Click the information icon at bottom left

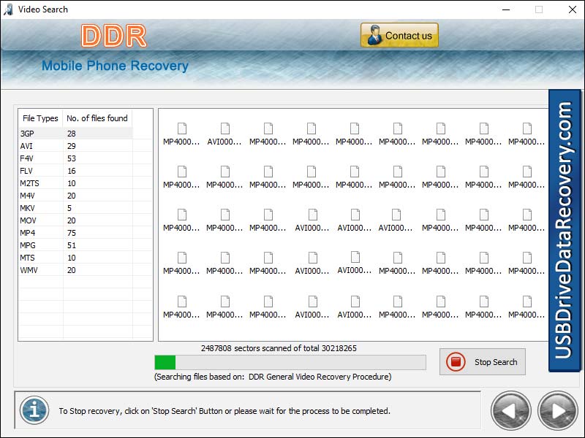(34, 410)
